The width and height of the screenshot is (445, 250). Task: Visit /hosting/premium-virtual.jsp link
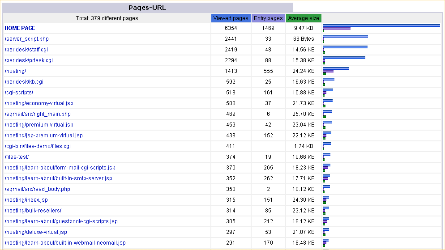click(39, 125)
